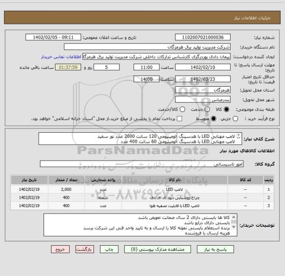Click scroll-up arrow in buyer notes box
The image size is (285, 276).
234,217
